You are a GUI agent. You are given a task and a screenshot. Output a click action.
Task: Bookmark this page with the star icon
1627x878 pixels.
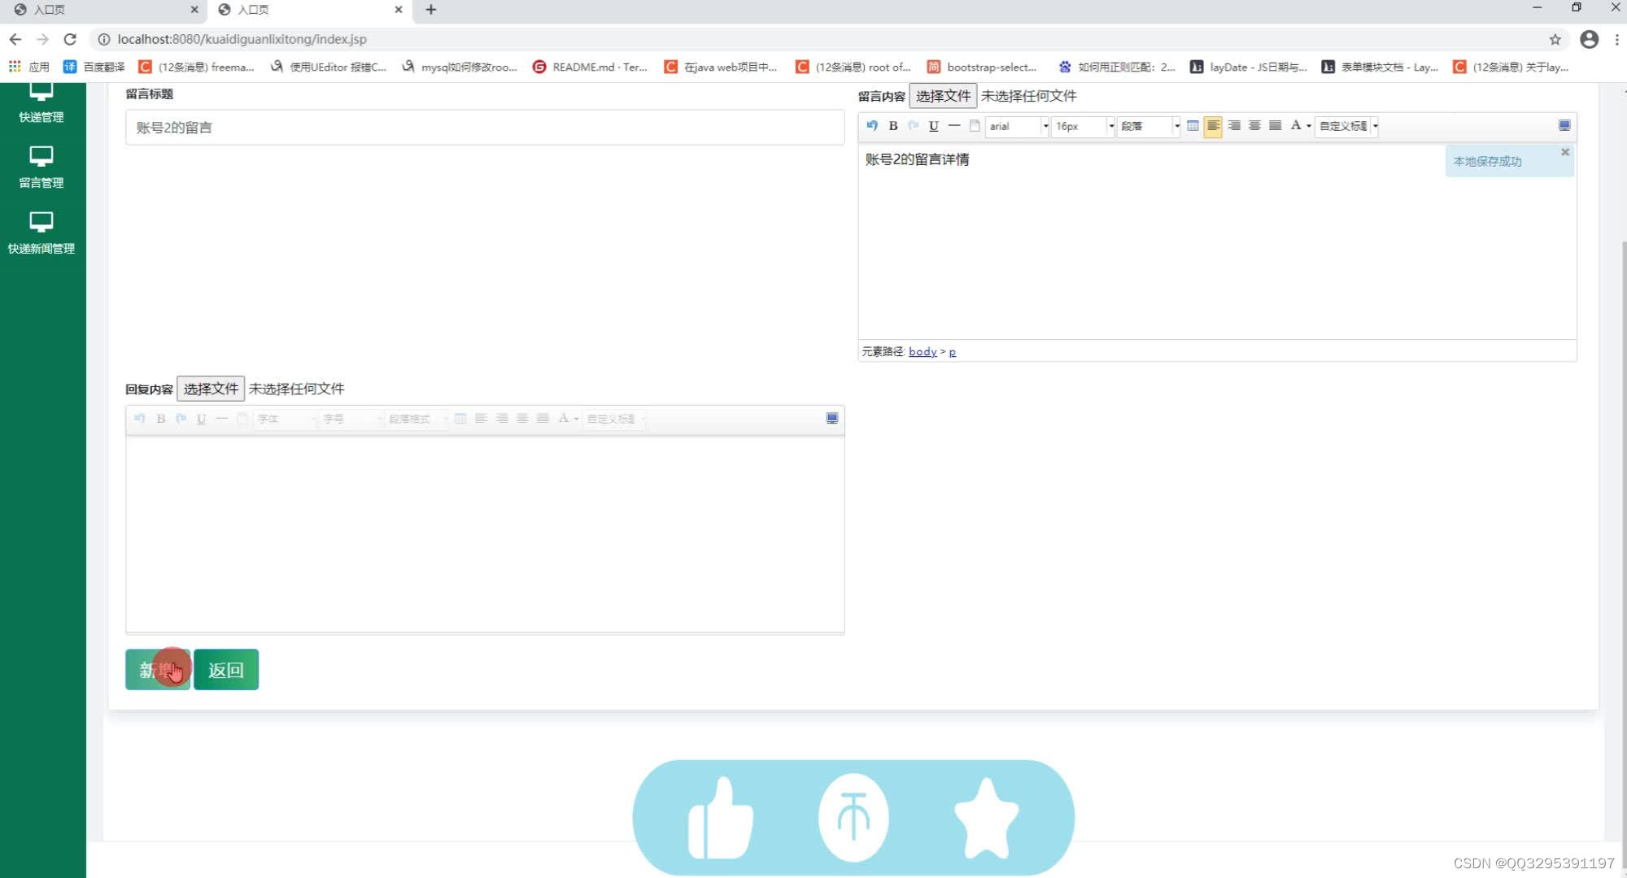[x=1555, y=39]
